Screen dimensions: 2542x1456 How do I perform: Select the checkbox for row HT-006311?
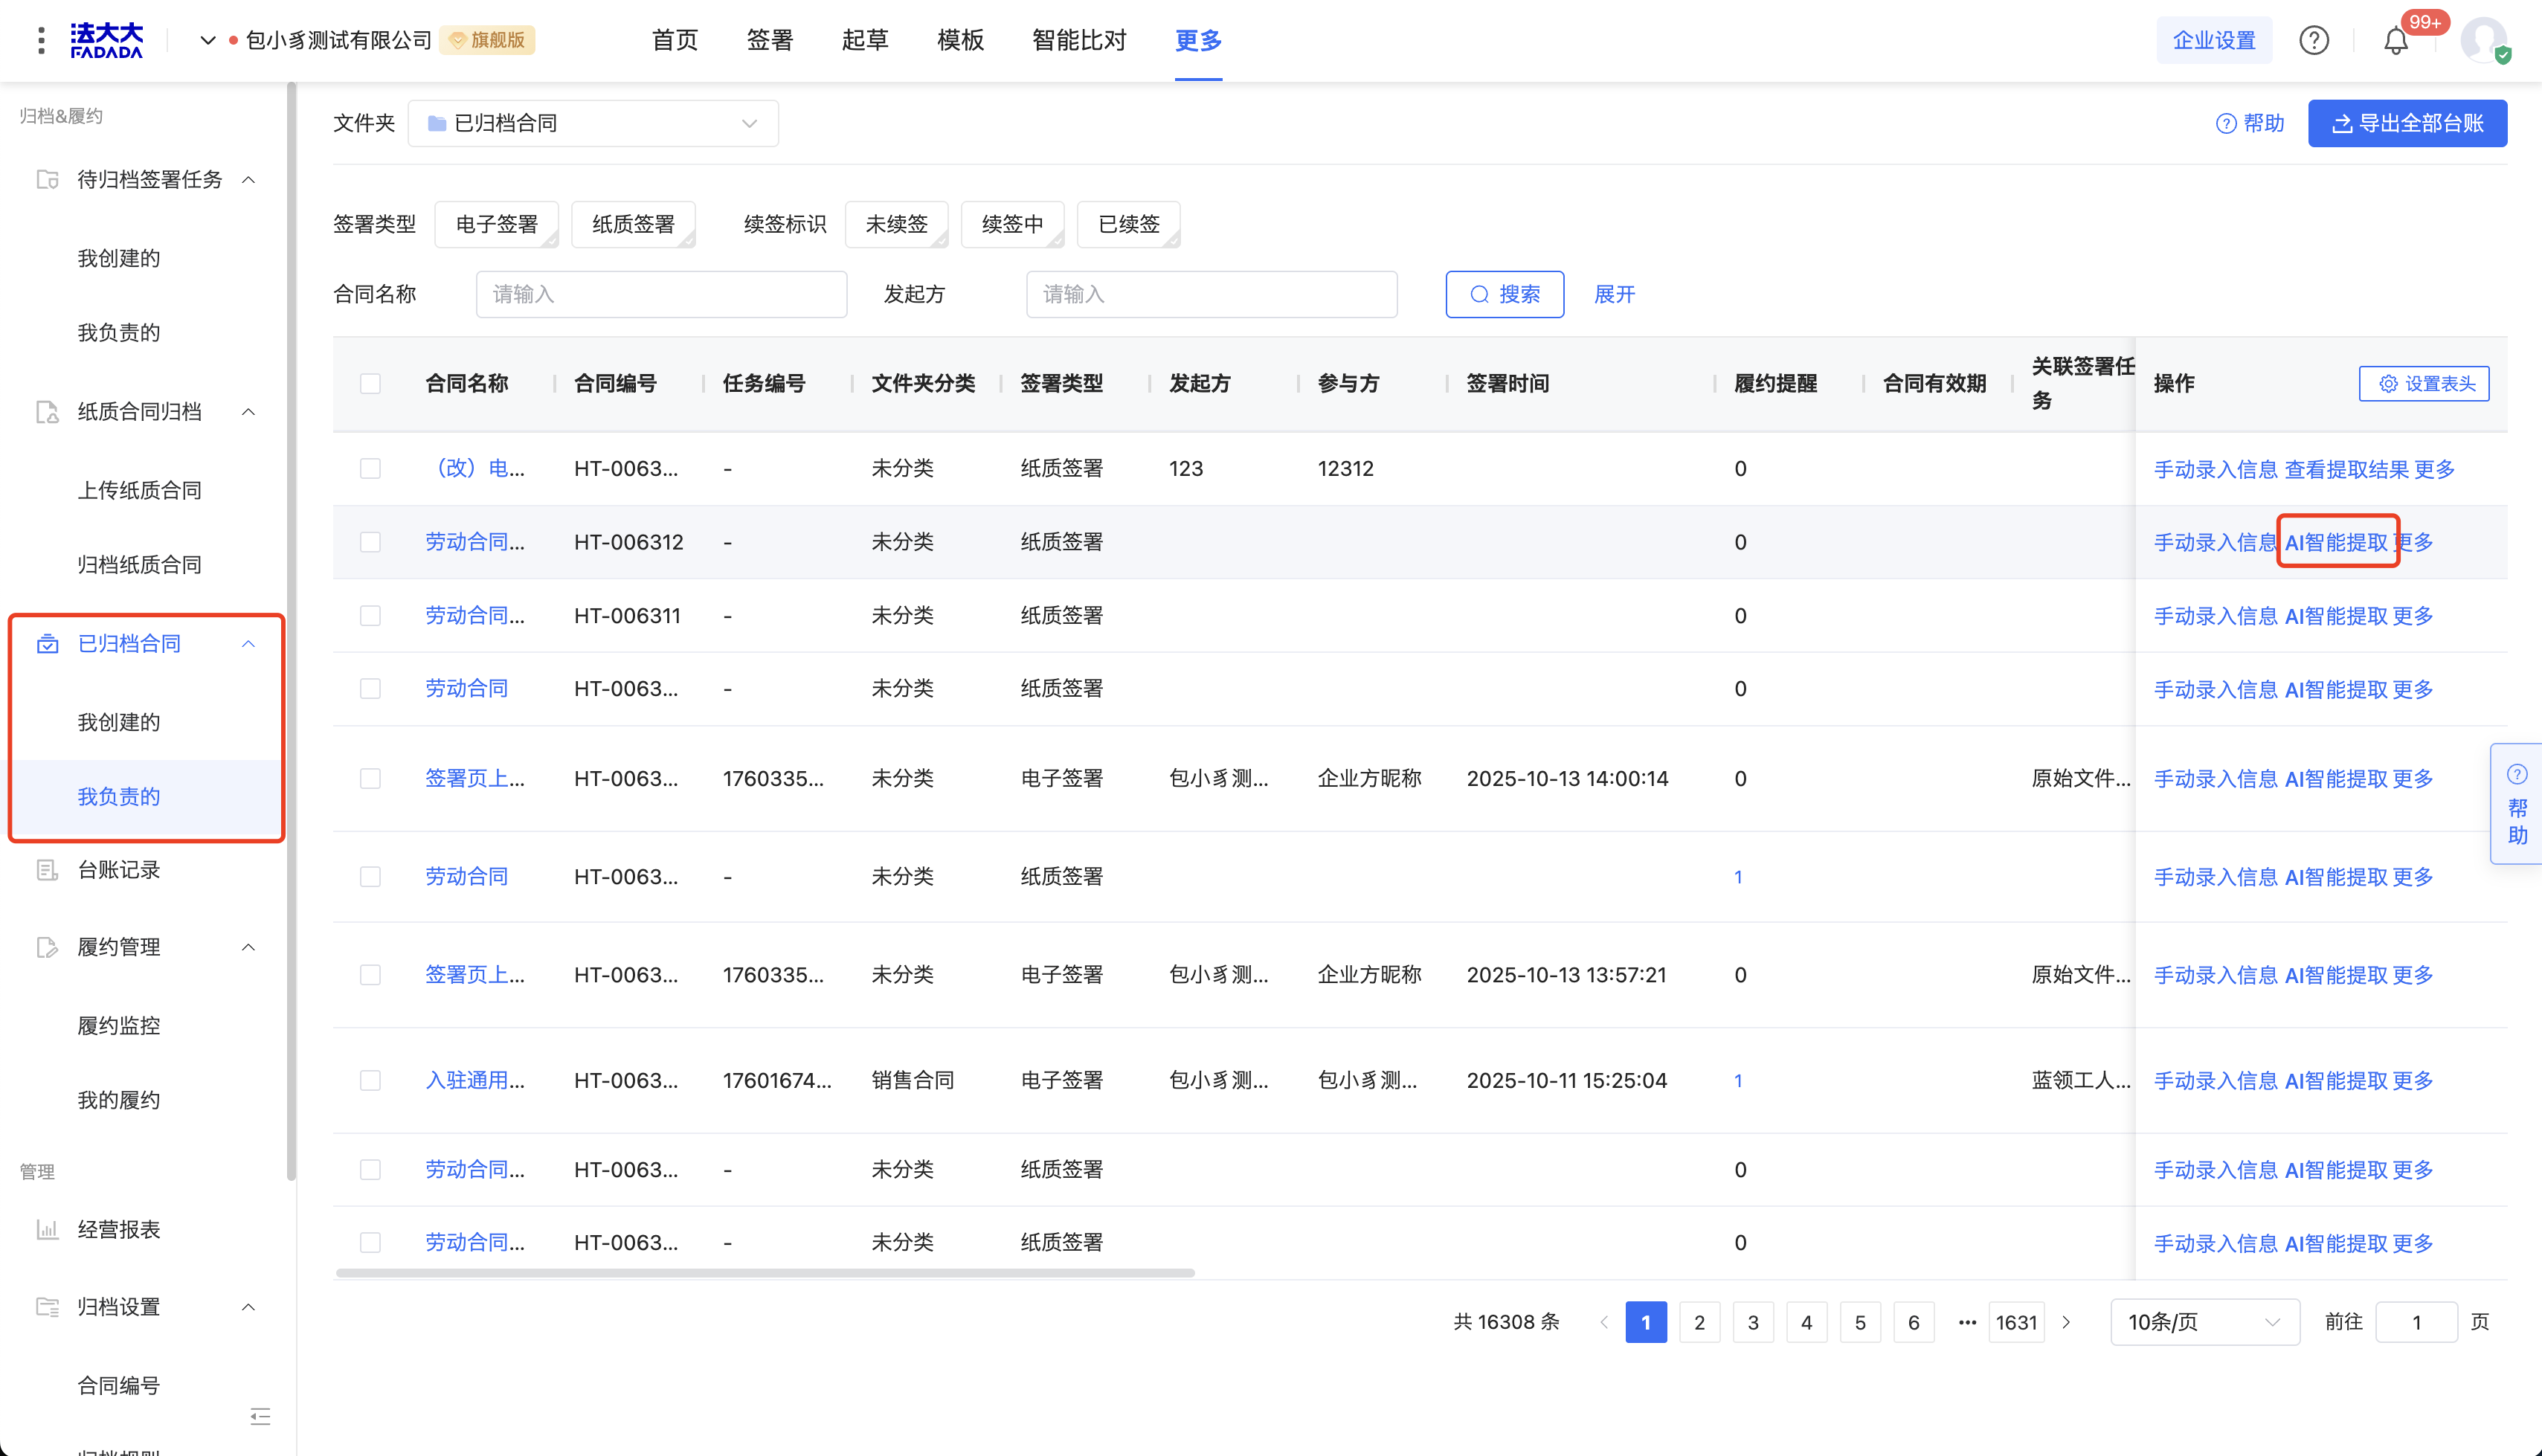371,616
